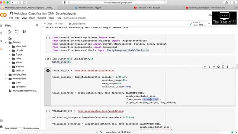Open the command palette icon at bottom-left
238x134 pixels.
click(x=1, y=121)
